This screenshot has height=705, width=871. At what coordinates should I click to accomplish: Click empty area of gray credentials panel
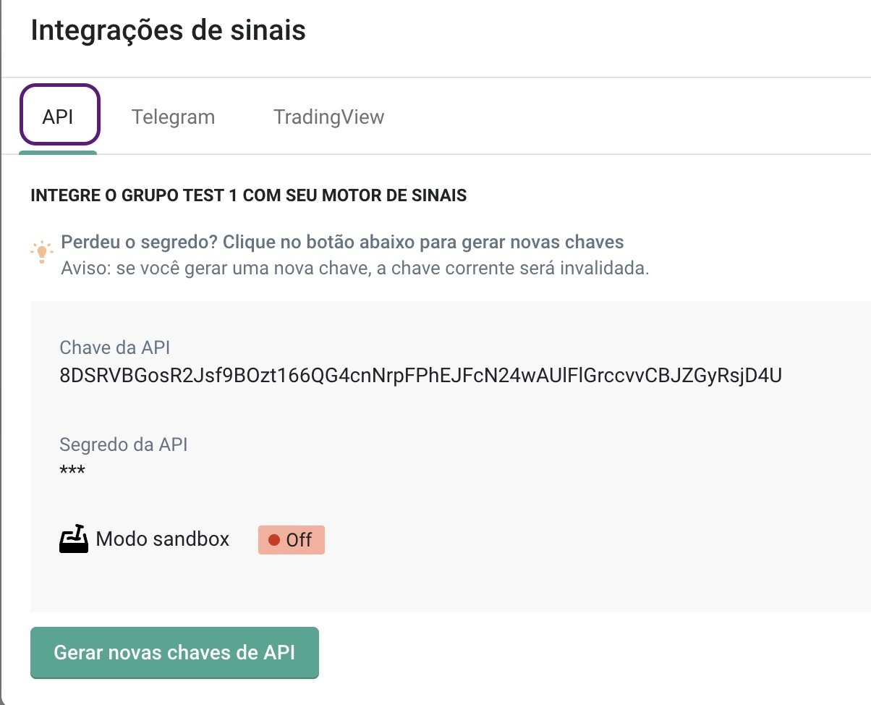[579, 507]
